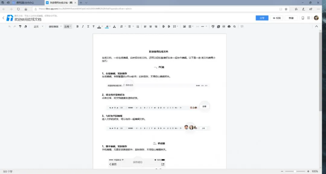Decrease paragraph indent
This screenshot has width=326, height=174.
tap(163, 27)
